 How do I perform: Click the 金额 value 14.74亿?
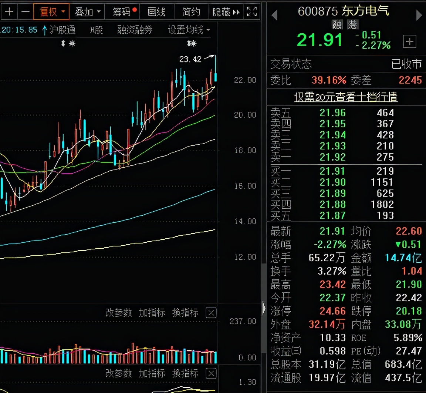coord(403,258)
